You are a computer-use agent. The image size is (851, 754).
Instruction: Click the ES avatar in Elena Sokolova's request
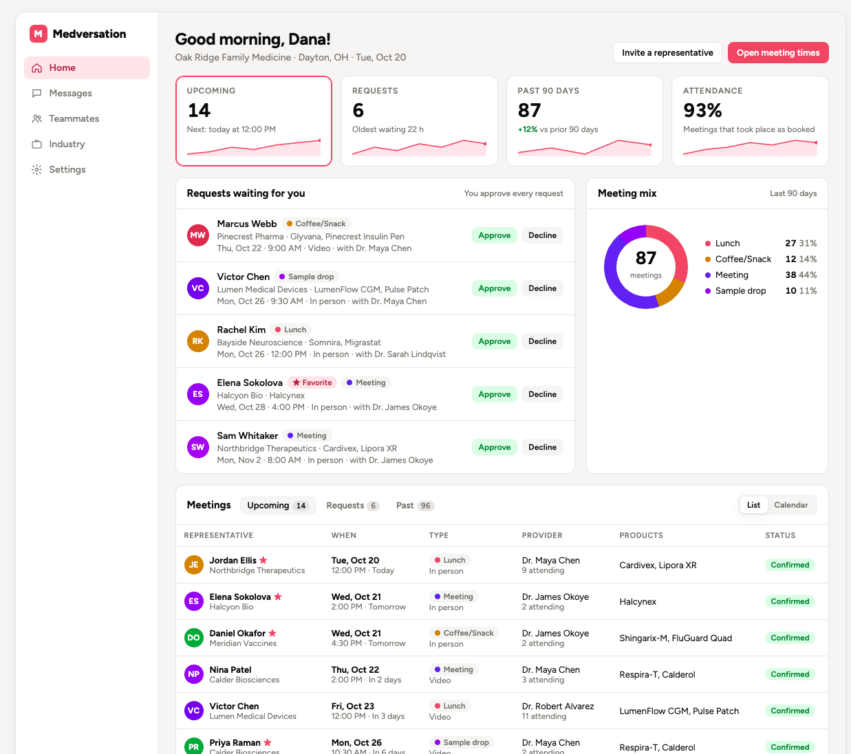pos(198,394)
